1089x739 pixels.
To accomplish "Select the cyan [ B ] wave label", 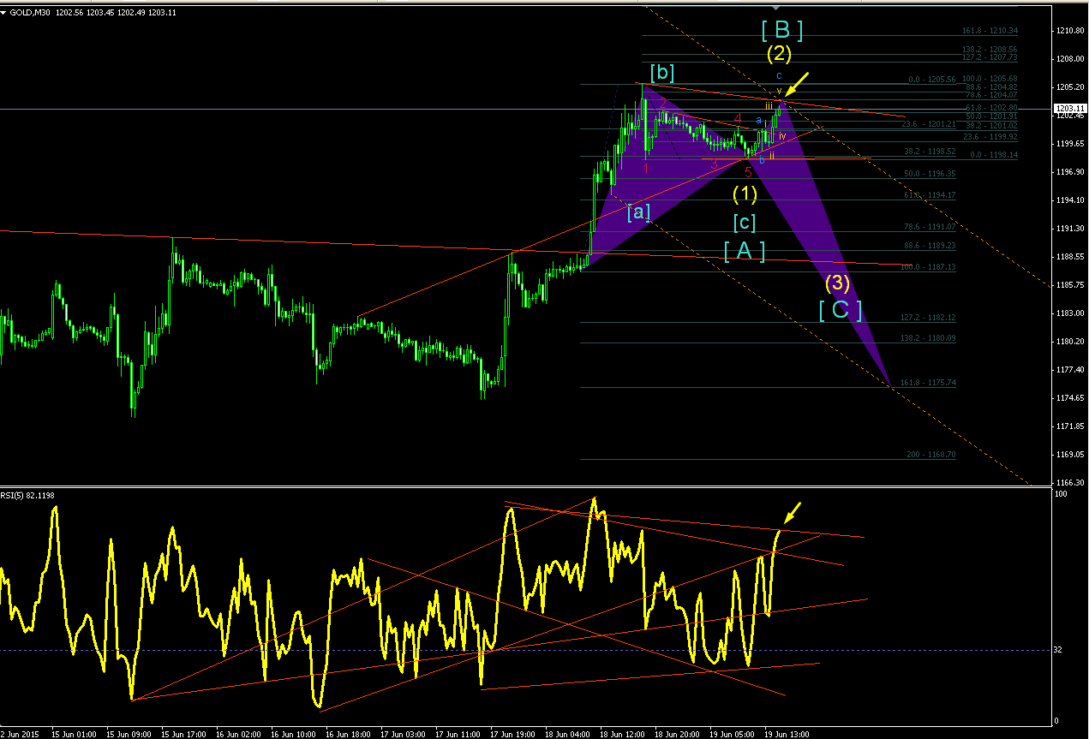I will pos(781,31).
